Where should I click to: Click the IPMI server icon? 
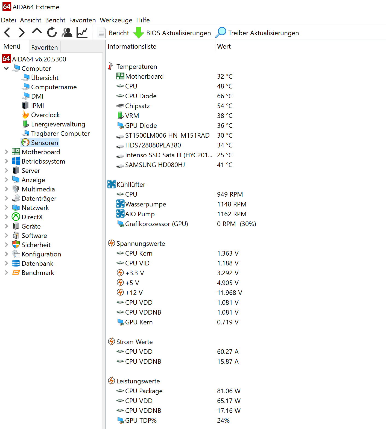point(25,105)
